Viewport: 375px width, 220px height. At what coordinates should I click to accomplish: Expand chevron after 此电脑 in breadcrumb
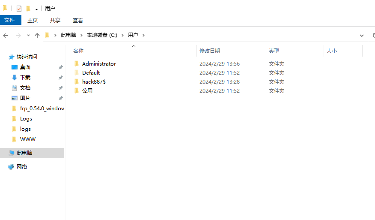82,35
